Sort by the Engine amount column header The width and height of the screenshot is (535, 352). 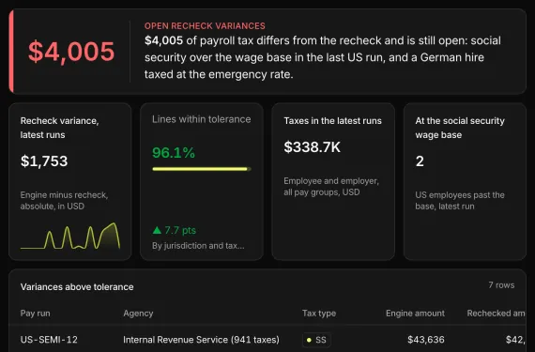(415, 314)
